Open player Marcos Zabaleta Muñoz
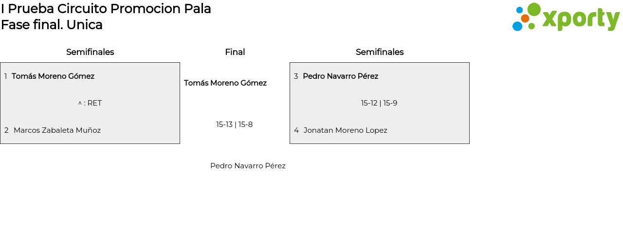Image resolution: width=623 pixels, height=250 pixels. (x=57, y=130)
